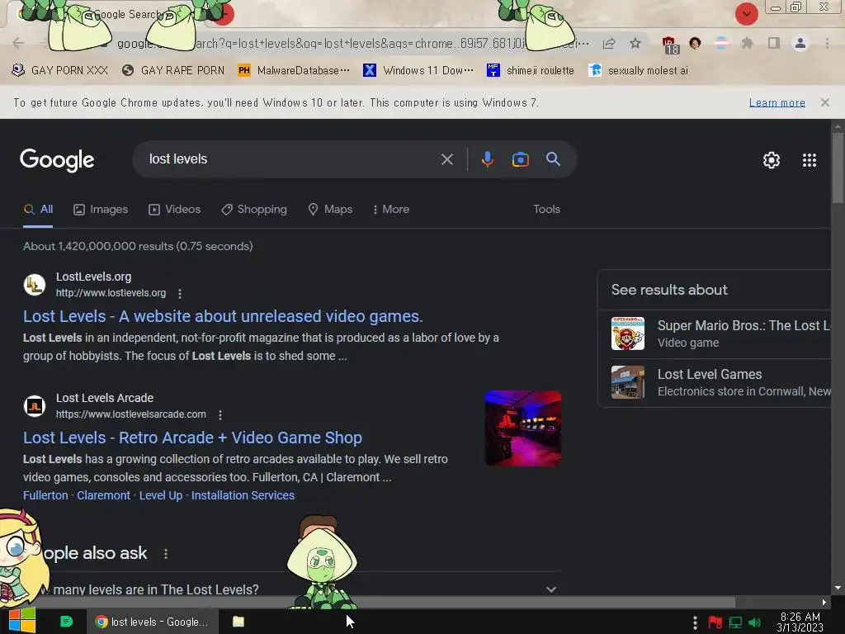Image resolution: width=845 pixels, height=634 pixels.
Task: Open the 'Windows 11 Dow' bookmark
Action: 418,71
